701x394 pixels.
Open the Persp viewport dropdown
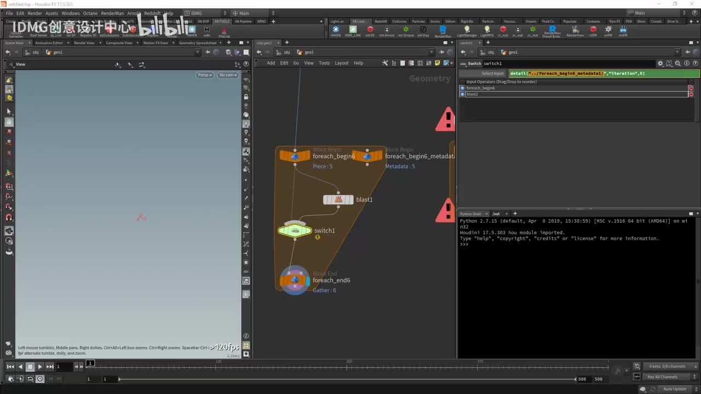[x=204, y=75]
